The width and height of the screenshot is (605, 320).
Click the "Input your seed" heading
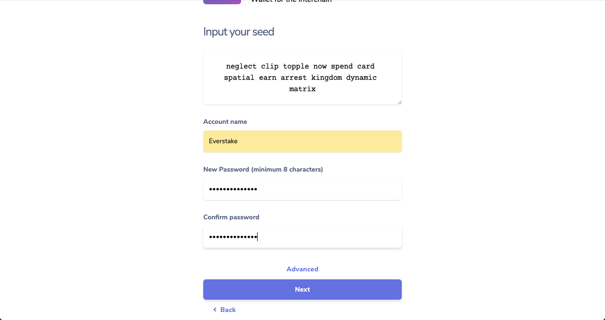pyautogui.click(x=239, y=32)
